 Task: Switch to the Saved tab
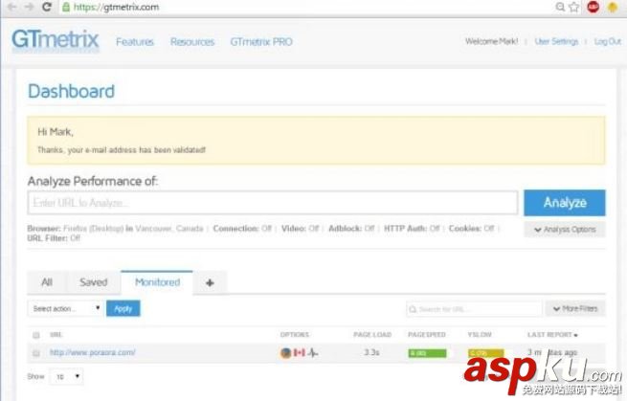(94, 282)
